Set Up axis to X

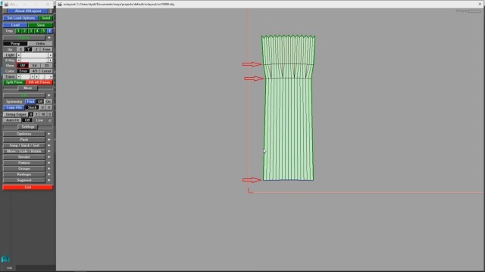click(x=20, y=49)
